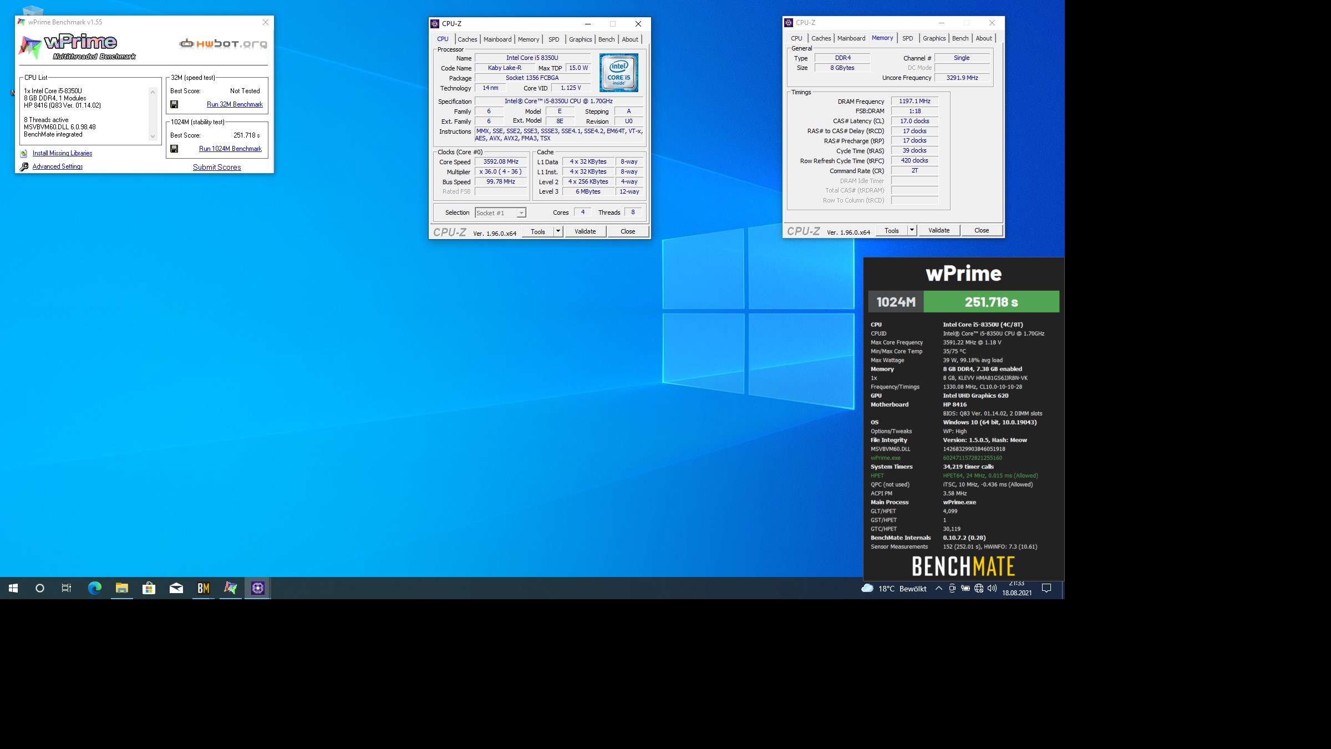The width and height of the screenshot is (1331, 749).
Task: Click the battery icon in the system tray
Action: coord(966,588)
